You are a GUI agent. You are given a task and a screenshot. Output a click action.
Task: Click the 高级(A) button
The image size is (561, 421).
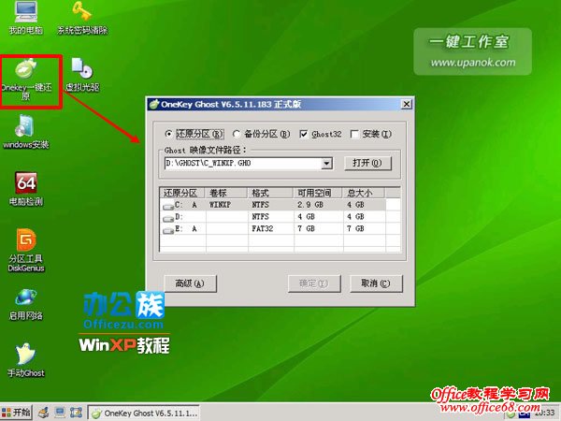191,283
